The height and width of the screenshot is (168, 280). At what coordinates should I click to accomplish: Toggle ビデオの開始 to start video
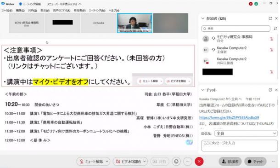point(128,162)
